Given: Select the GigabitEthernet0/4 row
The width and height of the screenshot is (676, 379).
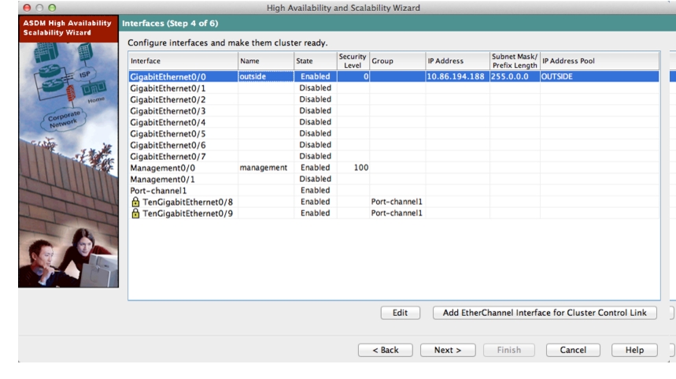Looking at the screenshot, I should [x=393, y=122].
